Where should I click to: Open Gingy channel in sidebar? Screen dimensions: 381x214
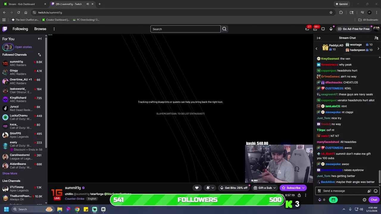23,72
